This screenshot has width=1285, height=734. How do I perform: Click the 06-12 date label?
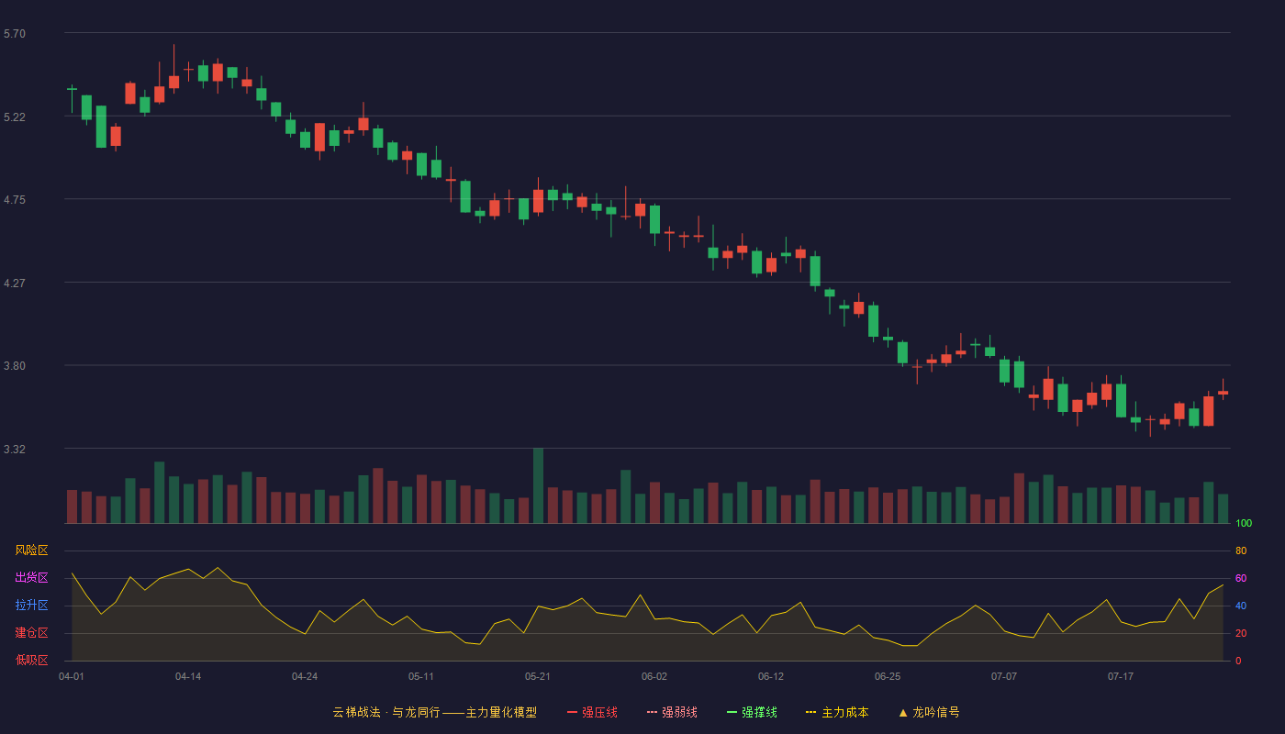point(771,676)
